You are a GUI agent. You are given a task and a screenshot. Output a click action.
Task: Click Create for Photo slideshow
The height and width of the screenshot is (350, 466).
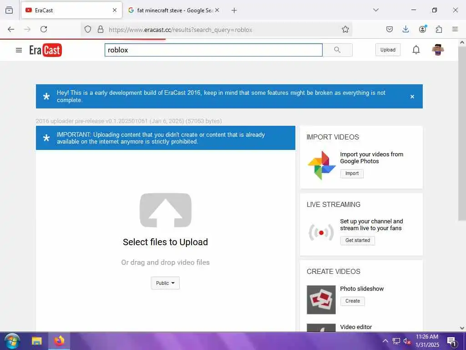coord(353,301)
